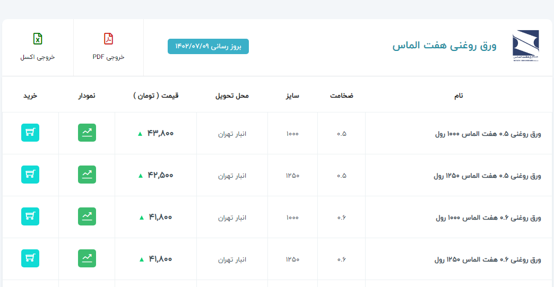
Task: Open chart for ورق روغنی ۰.۵ هفت الماس ۱۲۵۰ رول
Action: click(x=87, y=175)
